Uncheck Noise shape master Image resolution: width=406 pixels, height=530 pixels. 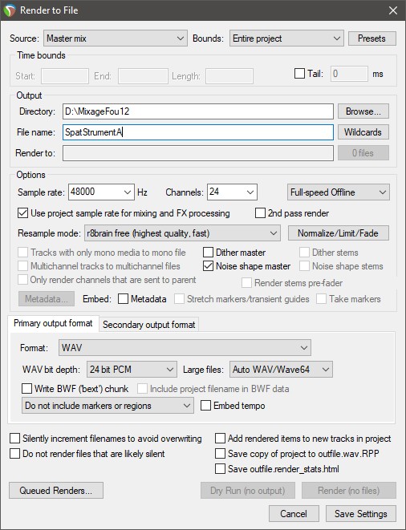pyautogui.click(x=208, y=266)
